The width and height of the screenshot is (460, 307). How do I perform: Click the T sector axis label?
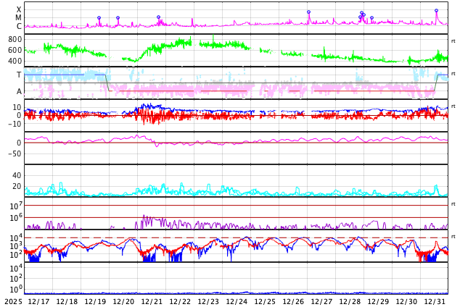pos(19,75)
